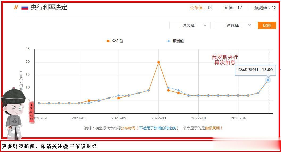Click the red 俄罗斯央行再次加息 annotation text
The width and height of the screenshot is (281, 152).
225,60
